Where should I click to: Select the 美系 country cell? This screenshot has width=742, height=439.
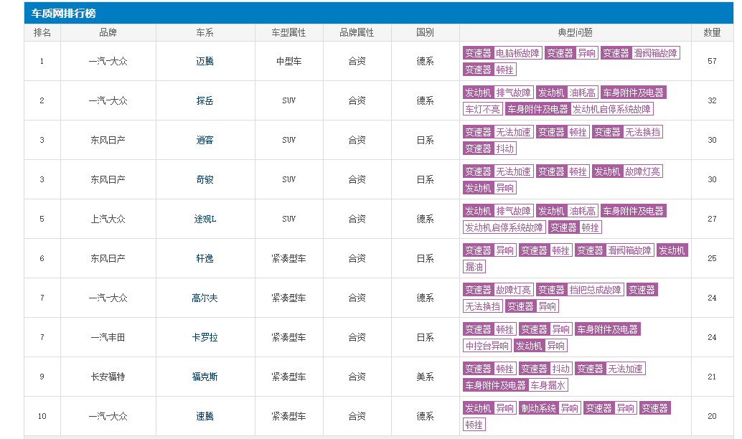point(425,377)
